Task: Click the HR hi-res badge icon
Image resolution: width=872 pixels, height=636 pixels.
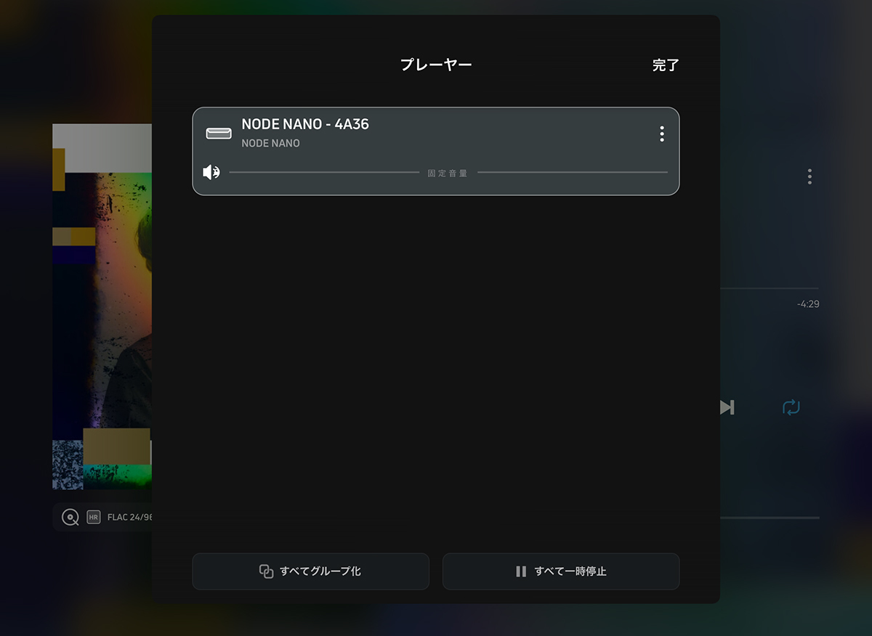Action: [x=93, y=518]
